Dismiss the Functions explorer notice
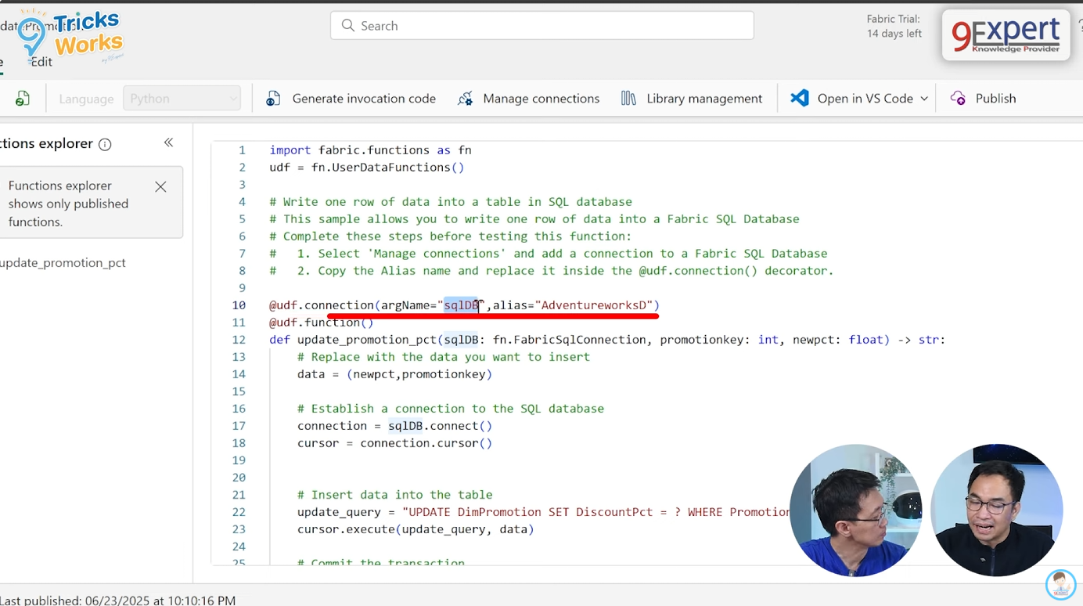This screenshot has width=1083, height=606. 160,187
